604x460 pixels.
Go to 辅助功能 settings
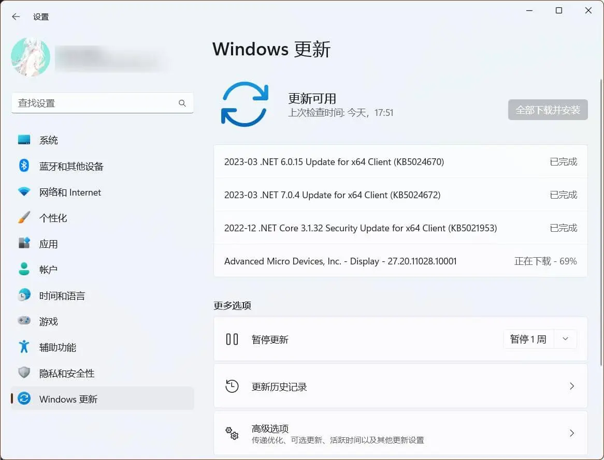click(57, 347)
